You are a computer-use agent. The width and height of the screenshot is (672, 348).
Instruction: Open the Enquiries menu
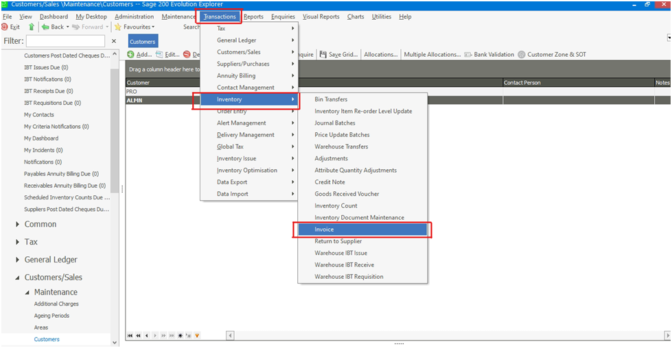coord(283,16)
